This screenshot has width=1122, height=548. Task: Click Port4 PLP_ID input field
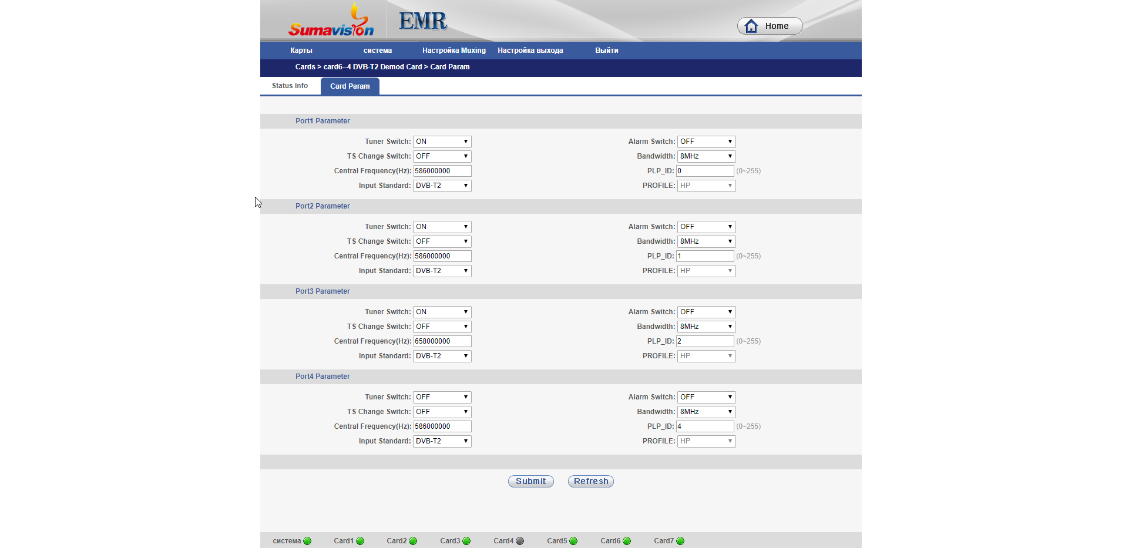706,426
